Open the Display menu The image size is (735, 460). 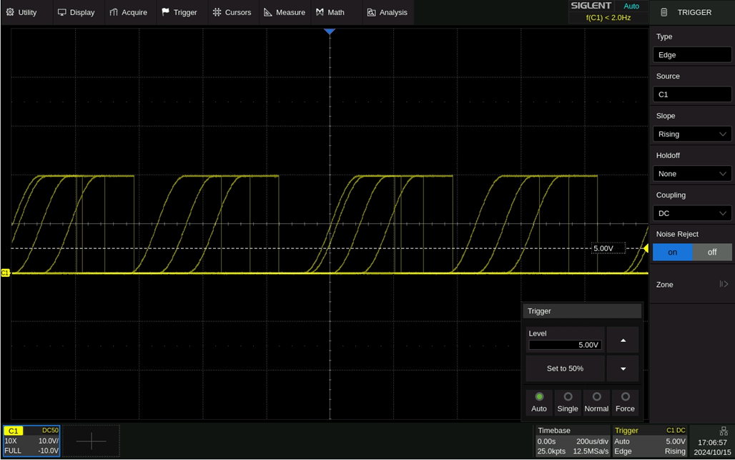tap(76, 12)
